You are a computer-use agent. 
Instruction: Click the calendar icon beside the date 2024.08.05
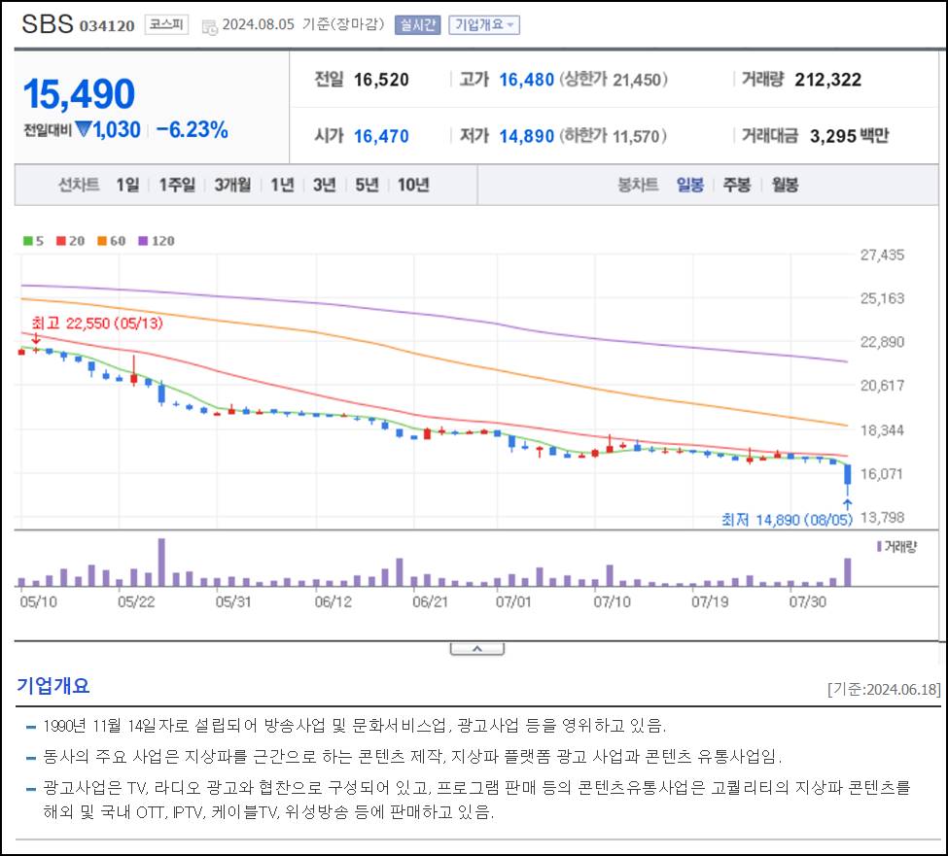coord(209,26)
